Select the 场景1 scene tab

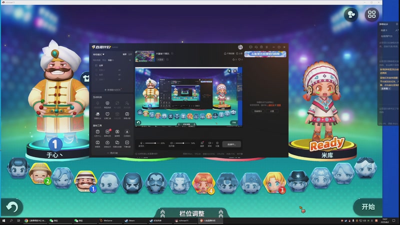(x=110, y=60)
